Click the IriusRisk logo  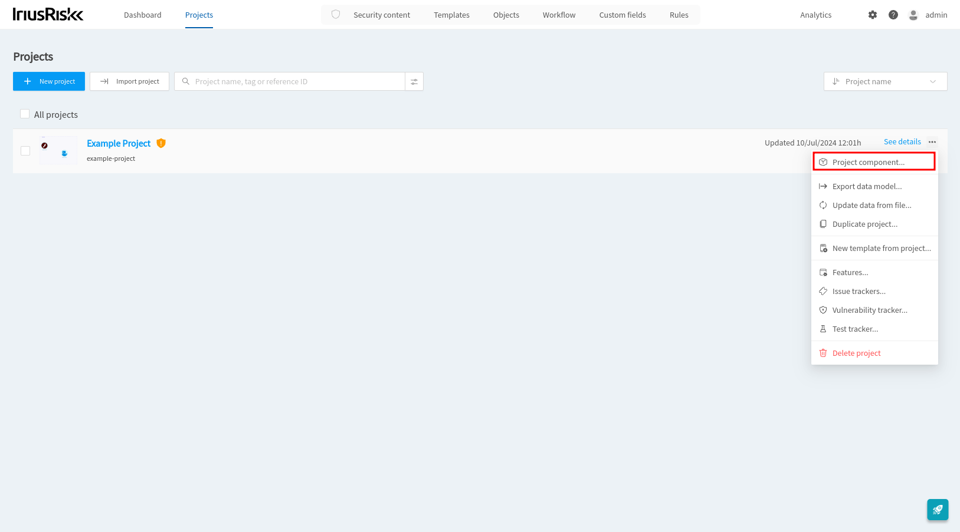coord(48,15)
